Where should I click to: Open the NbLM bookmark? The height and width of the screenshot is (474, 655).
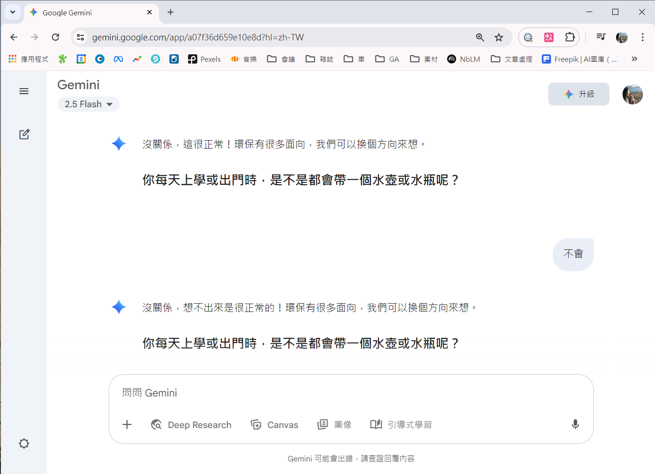click(464, 59)
